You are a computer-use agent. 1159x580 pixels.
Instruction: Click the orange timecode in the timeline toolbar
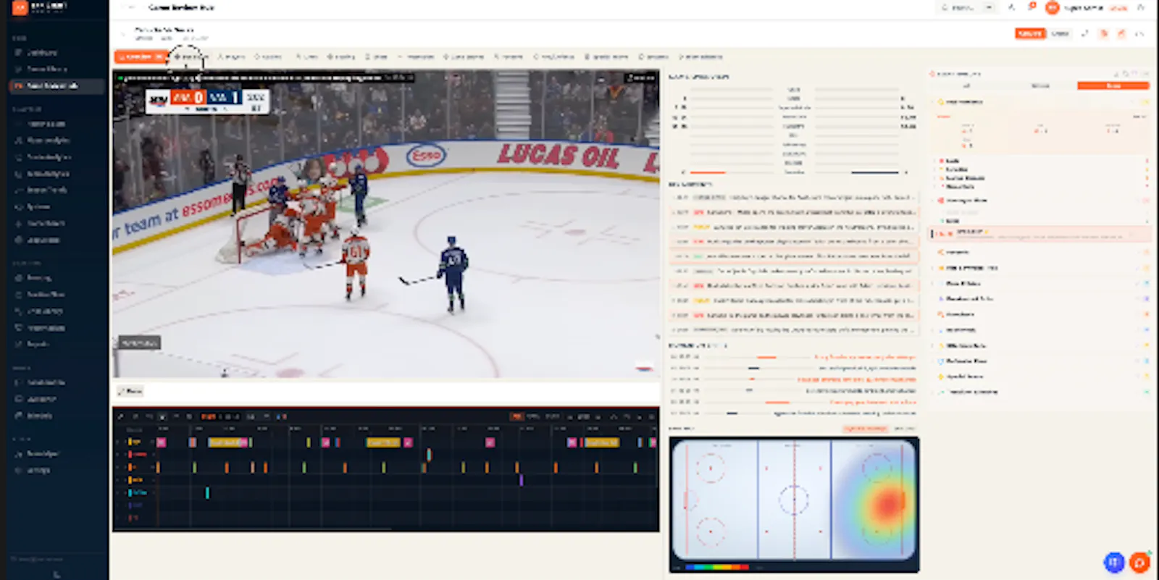[209, 416]
